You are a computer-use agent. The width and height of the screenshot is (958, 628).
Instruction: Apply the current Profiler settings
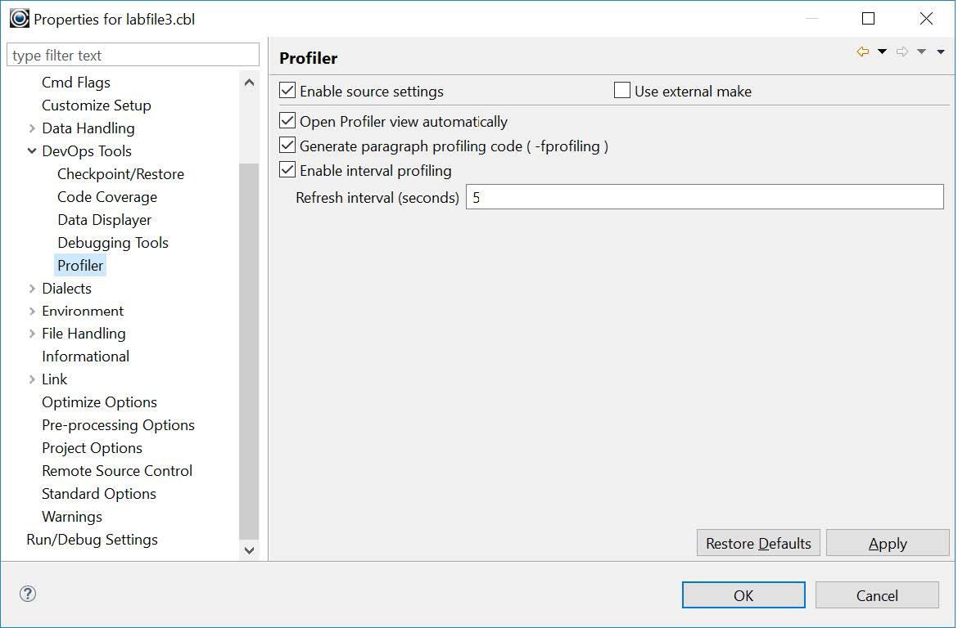point(888,542)
